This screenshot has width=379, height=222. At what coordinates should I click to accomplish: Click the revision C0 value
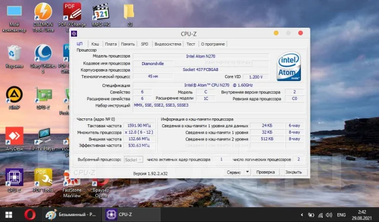pos(294,98)
